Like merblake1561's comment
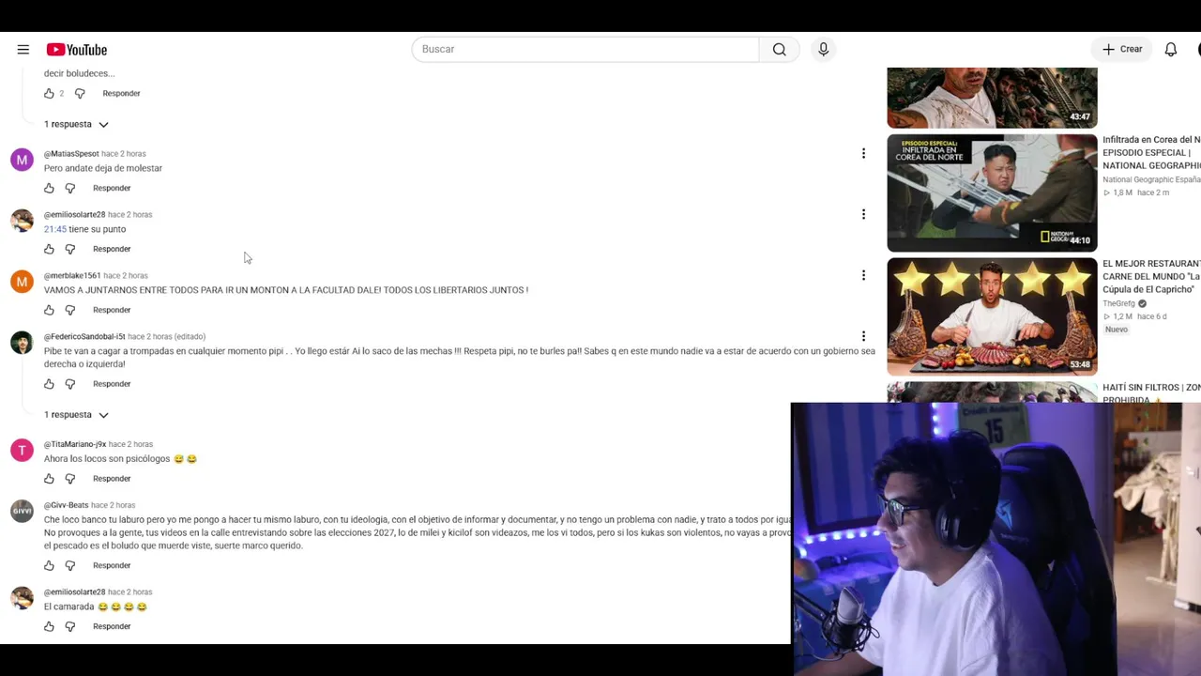 point(49,310)
